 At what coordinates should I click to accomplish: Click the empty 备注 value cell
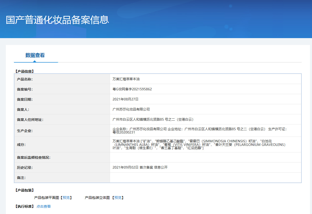pos(205,178)
